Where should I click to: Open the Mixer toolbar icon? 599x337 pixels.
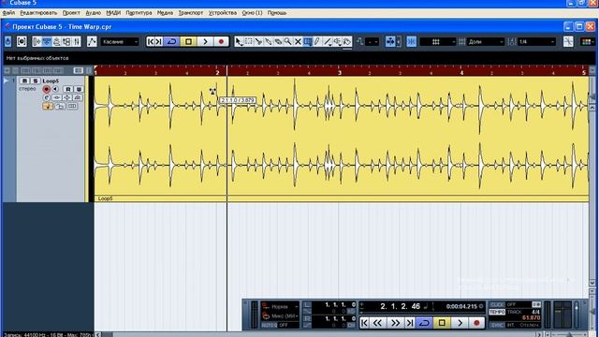point(77,41)
